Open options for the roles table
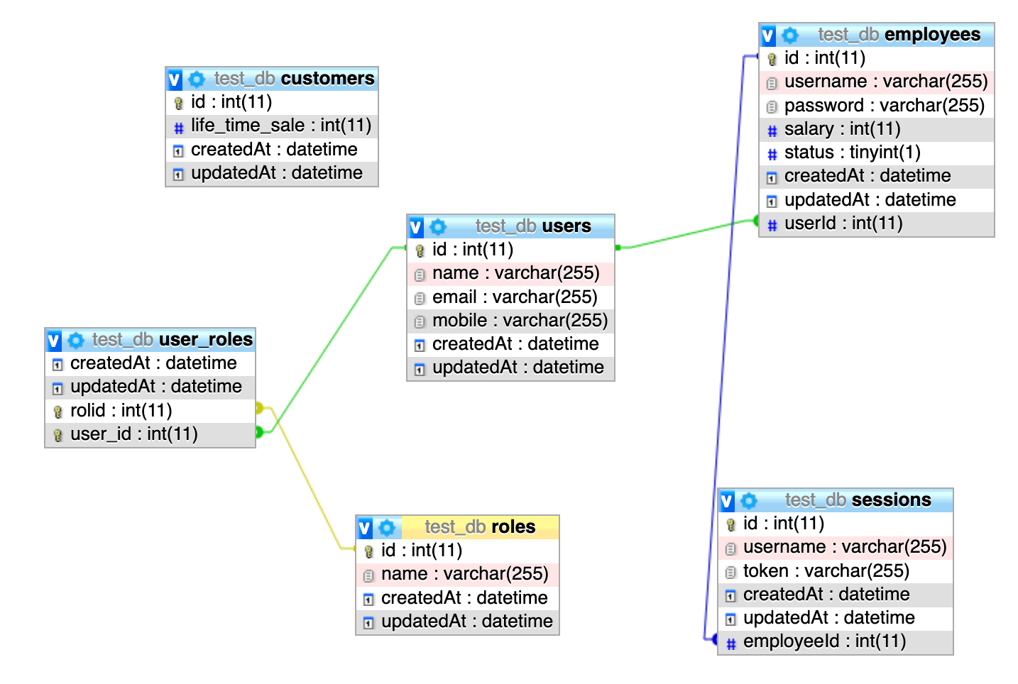1018x684 pixels. pos(387,527)
